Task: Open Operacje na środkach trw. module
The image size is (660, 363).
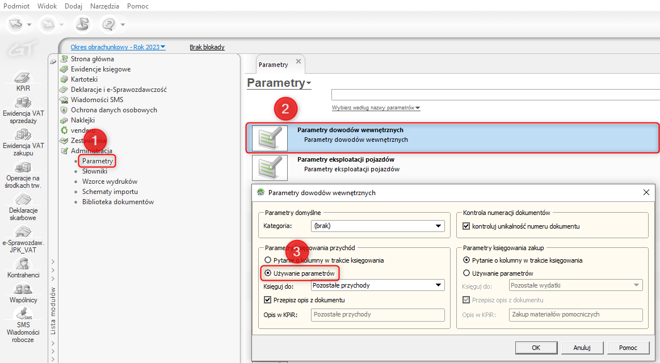Action: (23, 167)
